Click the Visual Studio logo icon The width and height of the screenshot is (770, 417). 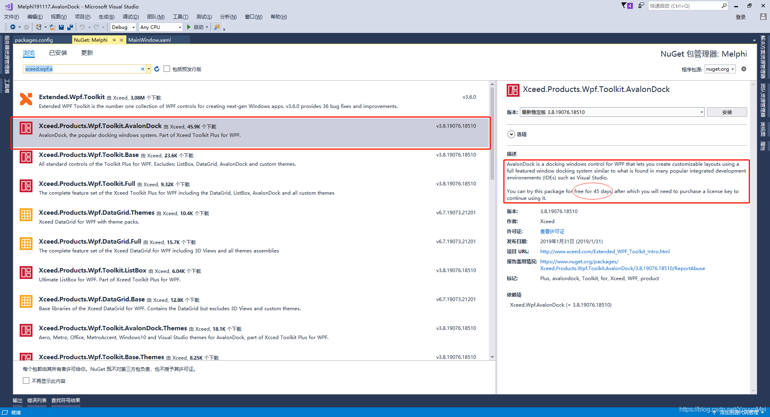[8, 6]
